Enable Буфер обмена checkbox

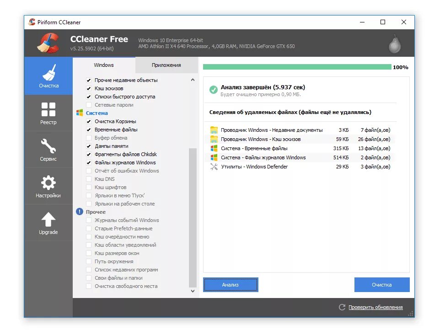click(x=89, y=138)
